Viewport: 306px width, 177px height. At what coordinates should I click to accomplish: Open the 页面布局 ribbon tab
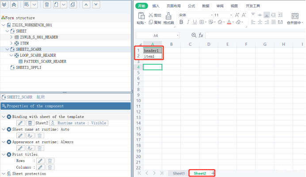(173, 6)
